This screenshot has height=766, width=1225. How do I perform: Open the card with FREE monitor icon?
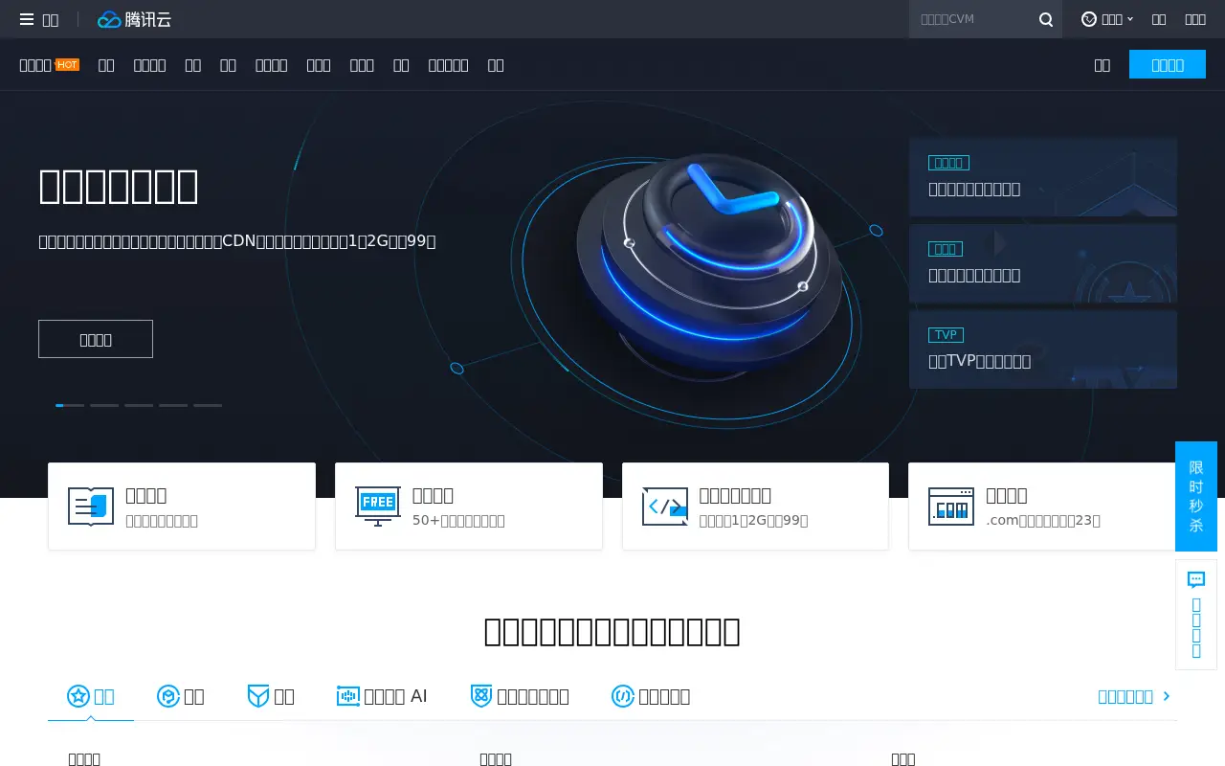[469, 507]
